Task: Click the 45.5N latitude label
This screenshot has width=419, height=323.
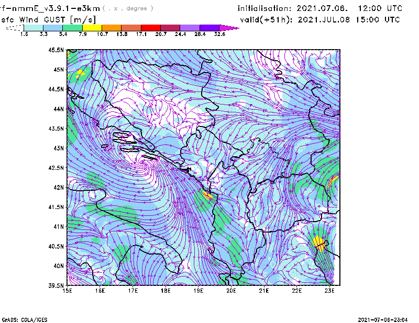Action: coord(56,50)
